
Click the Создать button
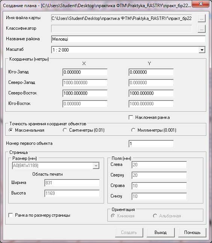(x=129, y=232)
